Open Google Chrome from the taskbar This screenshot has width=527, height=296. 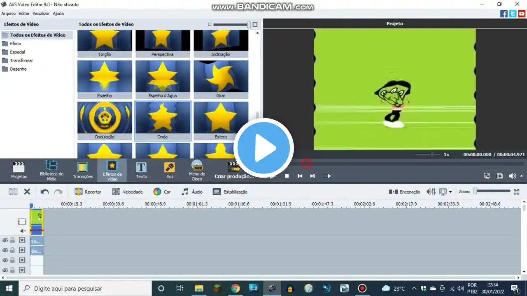[x=236, y=288]
